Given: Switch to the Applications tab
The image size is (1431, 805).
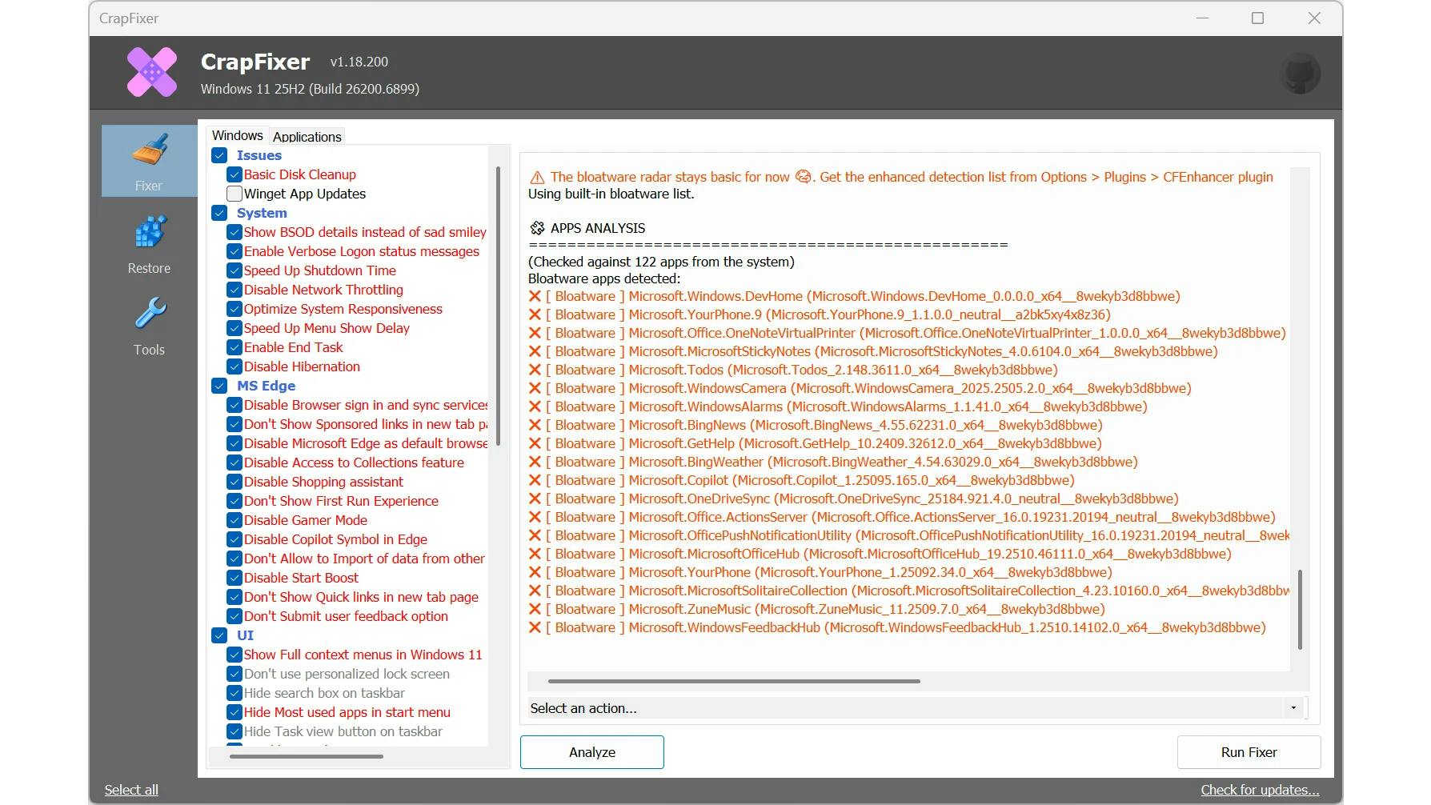Looking at the screenshot, I should tap(307, 137).
